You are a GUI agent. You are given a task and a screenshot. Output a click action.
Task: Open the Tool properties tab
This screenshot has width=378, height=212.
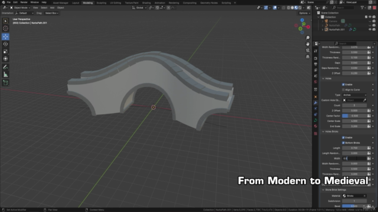(x=315, y=51)
